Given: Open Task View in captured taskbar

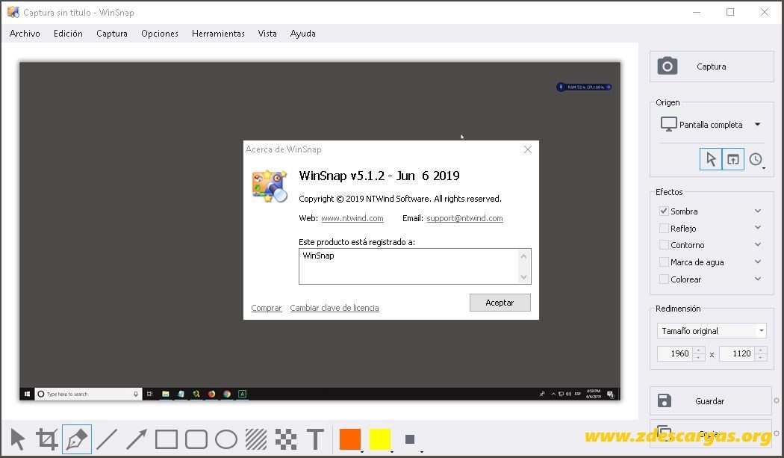Looking at the screenshot, I should tap(149, 394).
